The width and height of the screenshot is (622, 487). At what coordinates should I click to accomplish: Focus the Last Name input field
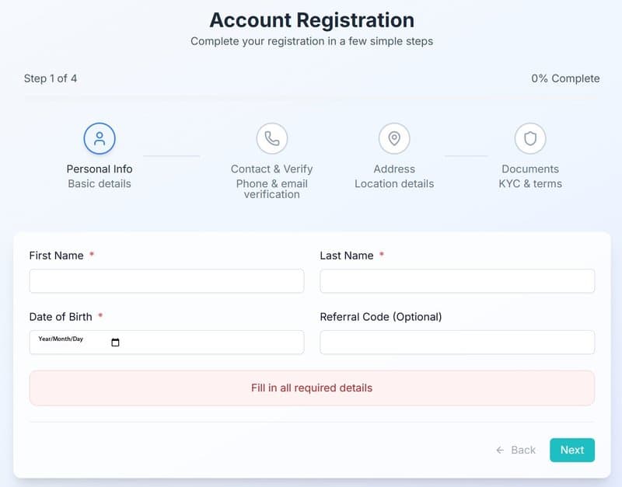[457, 281]
